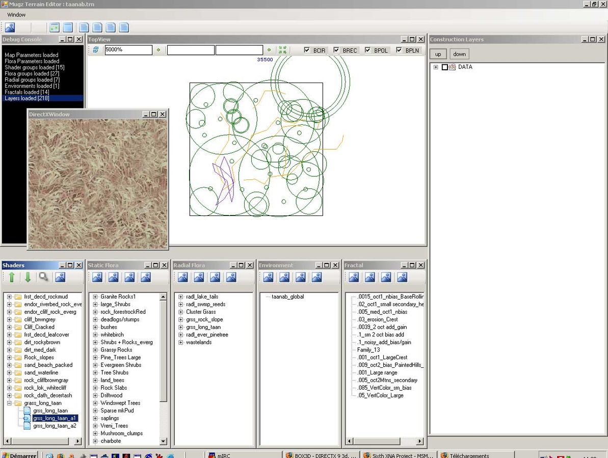Click the first picture icon in main toolbar

tap(10, 28)
